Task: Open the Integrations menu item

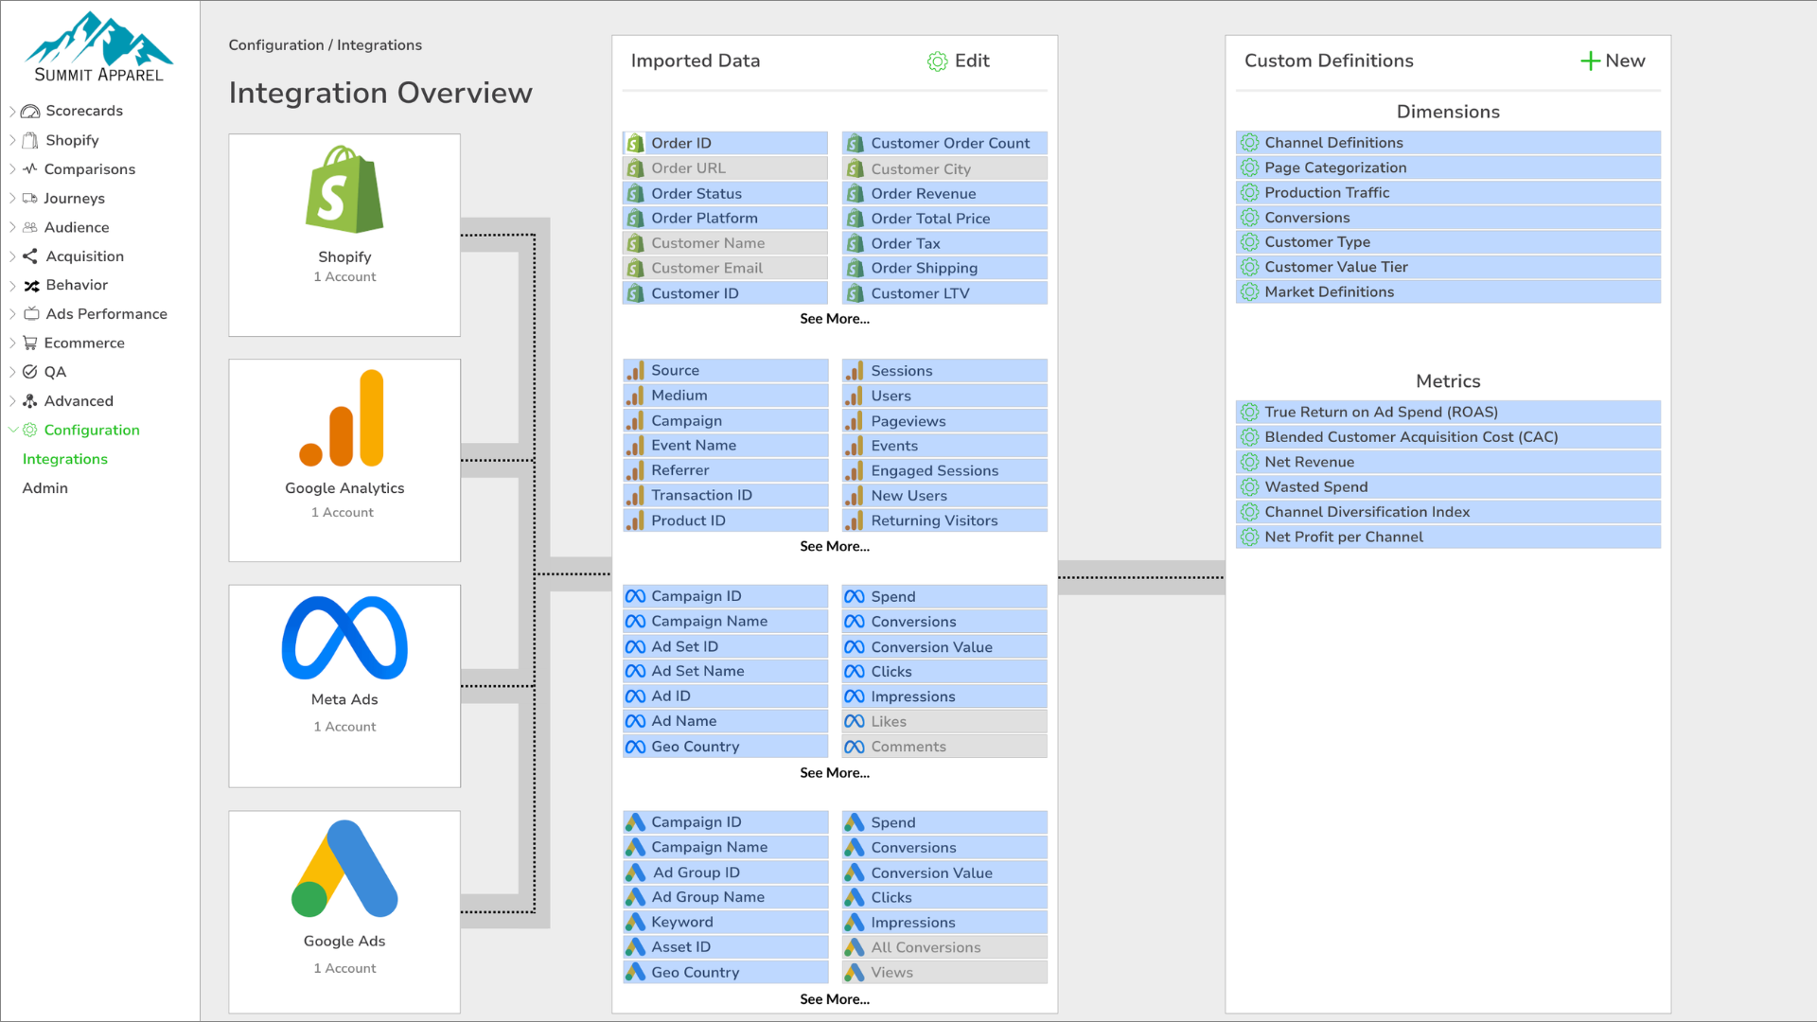Action: click(64, 459)
